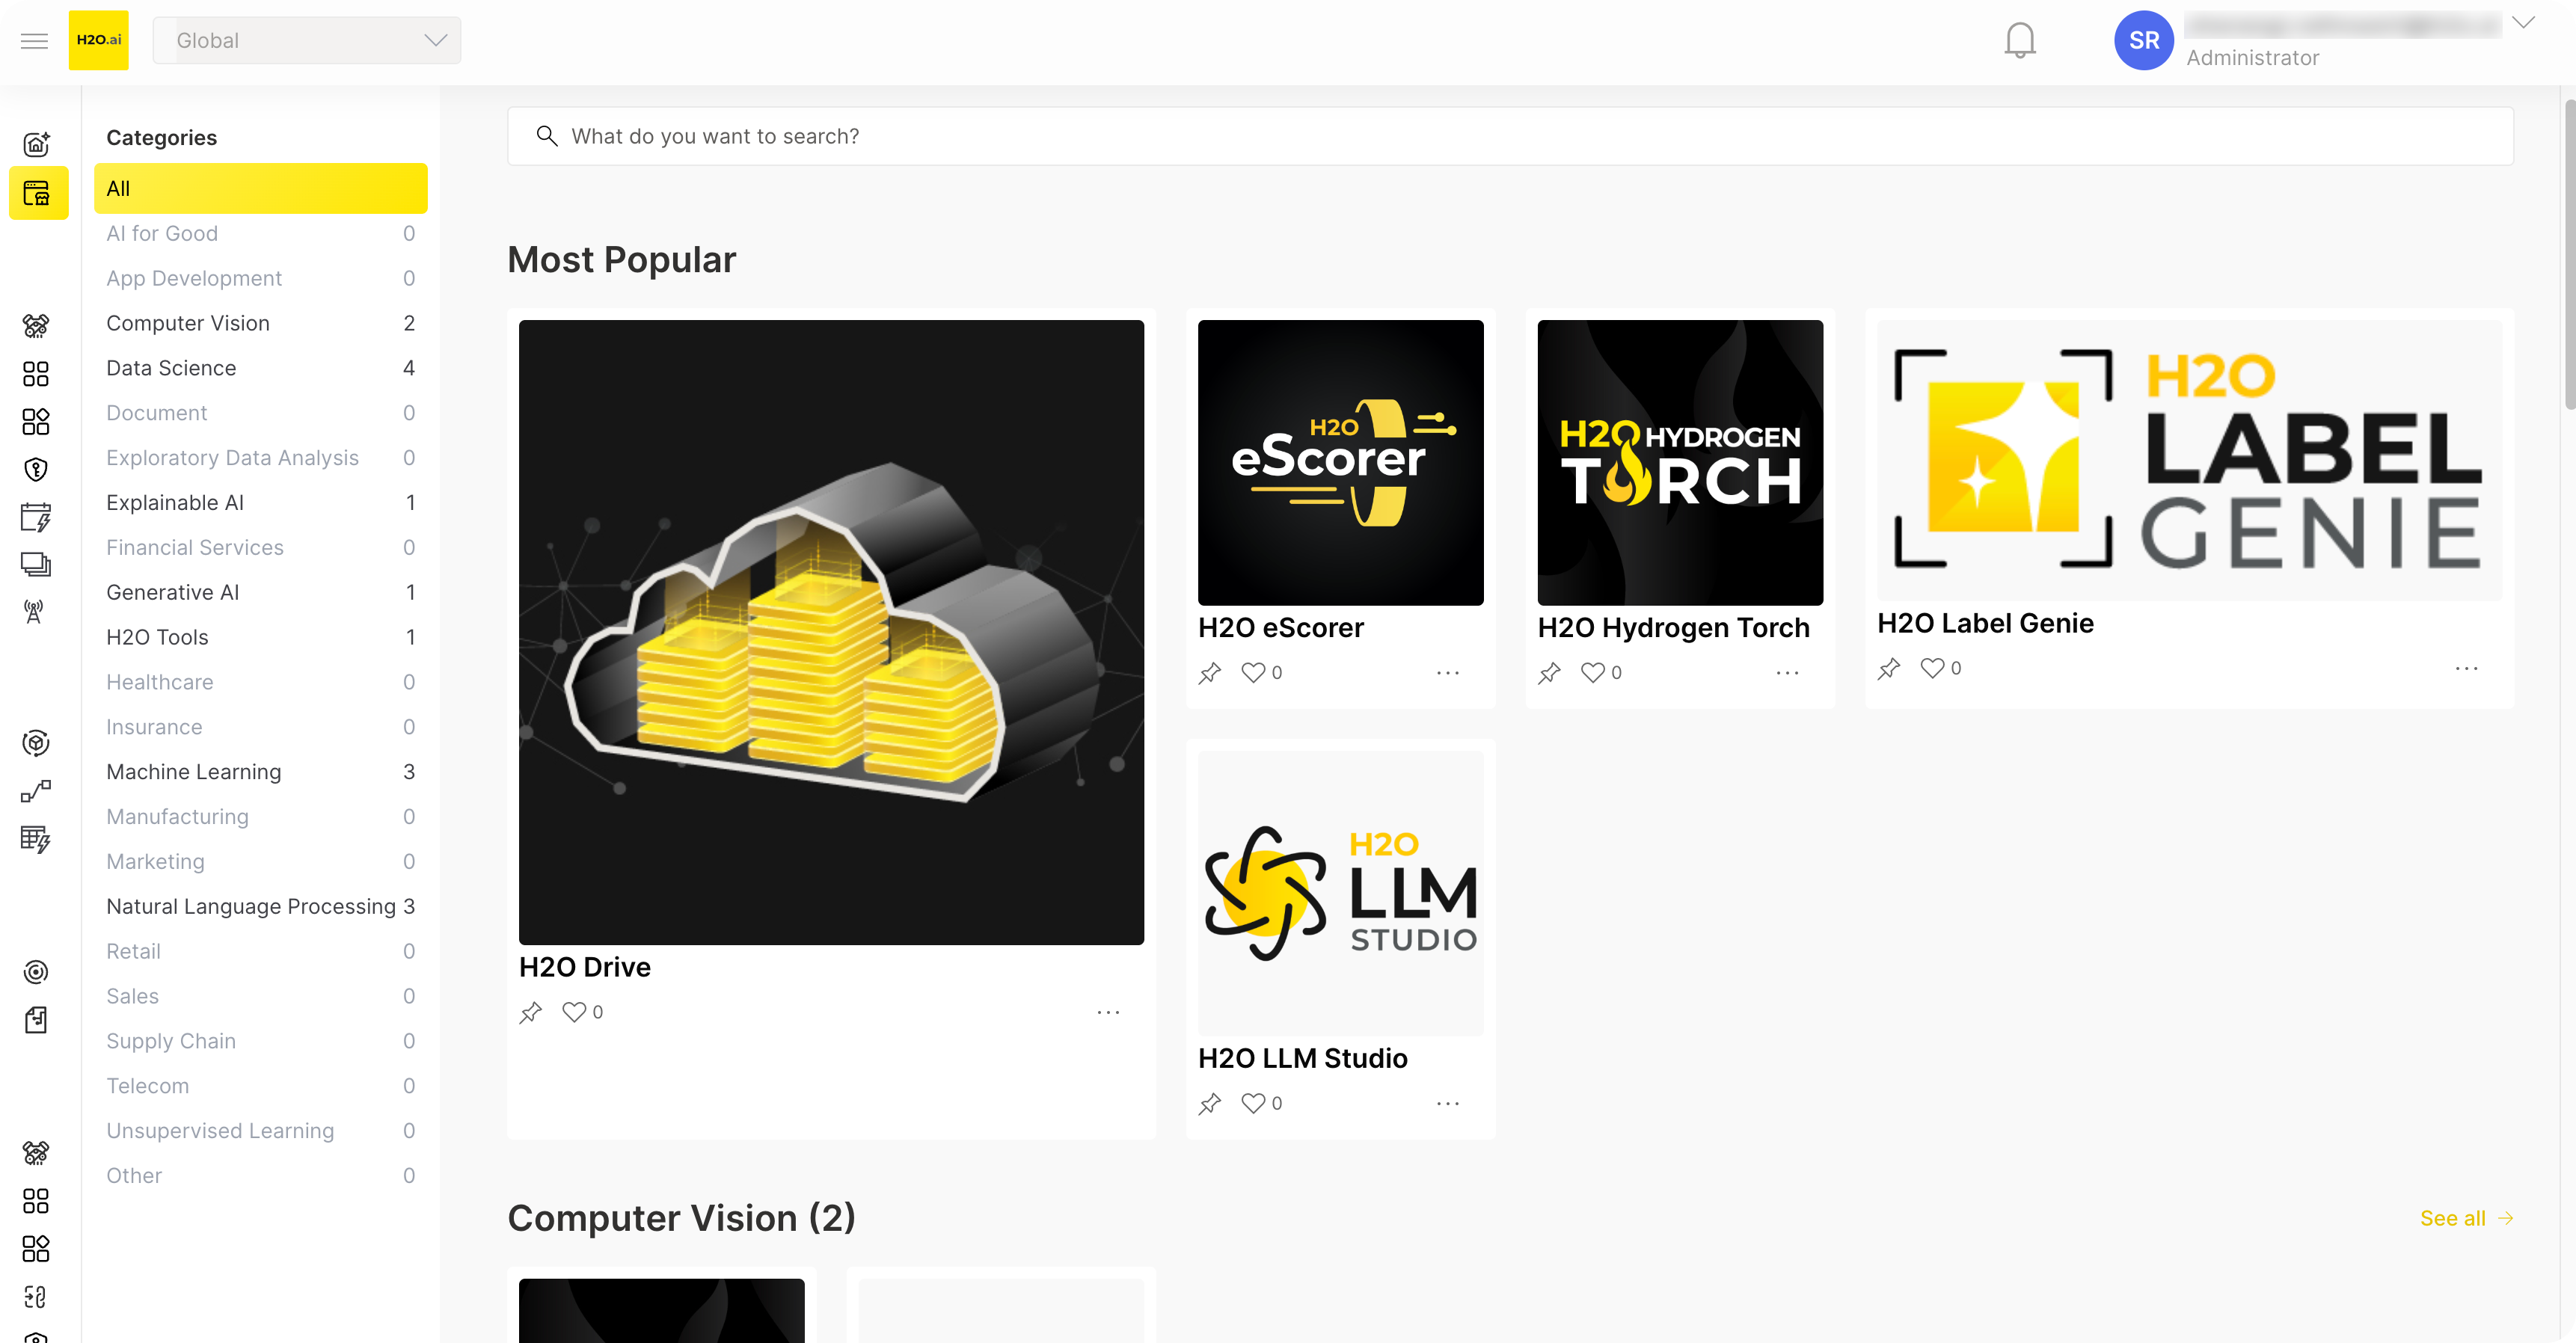Click the connected squares pipeline icon
The height and width of the screenshot is (1343, 2576).
[36, 791]
